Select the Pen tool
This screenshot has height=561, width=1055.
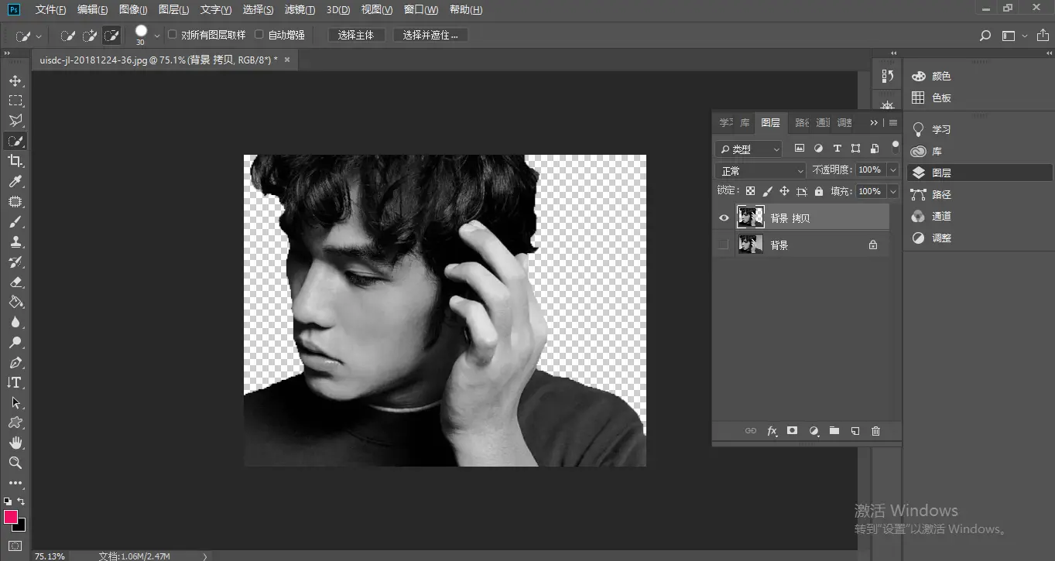click(x=15, y=362)
